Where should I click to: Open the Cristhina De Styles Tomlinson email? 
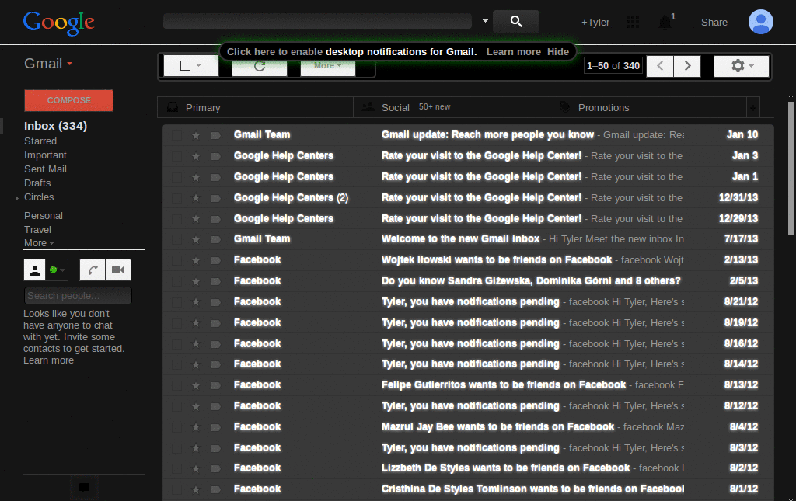tap(468, 489)
